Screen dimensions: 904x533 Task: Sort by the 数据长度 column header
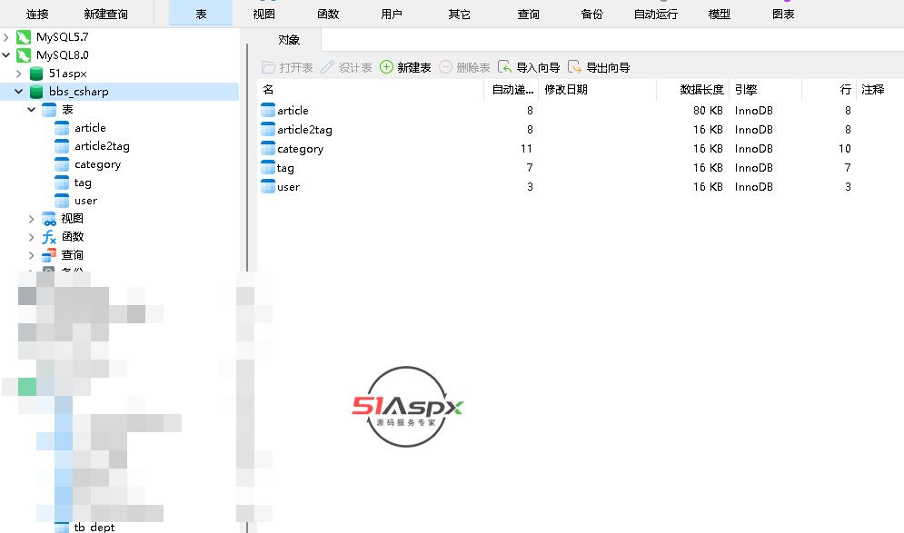coord(701,90)
